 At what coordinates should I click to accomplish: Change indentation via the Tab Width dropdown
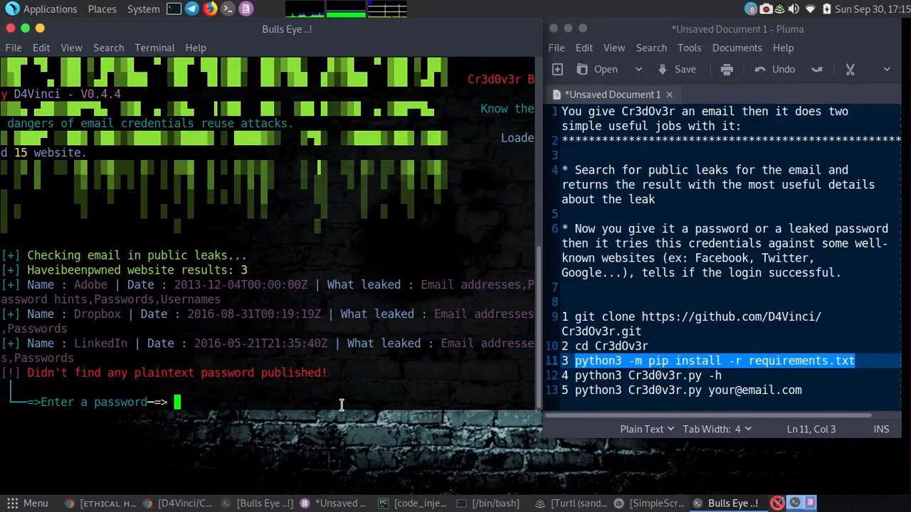pyautogui.click(x=716, y=429)
